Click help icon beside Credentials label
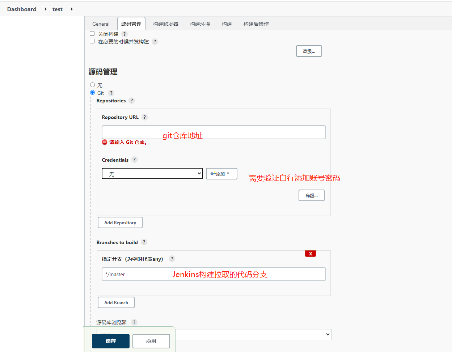 [135, 160]
